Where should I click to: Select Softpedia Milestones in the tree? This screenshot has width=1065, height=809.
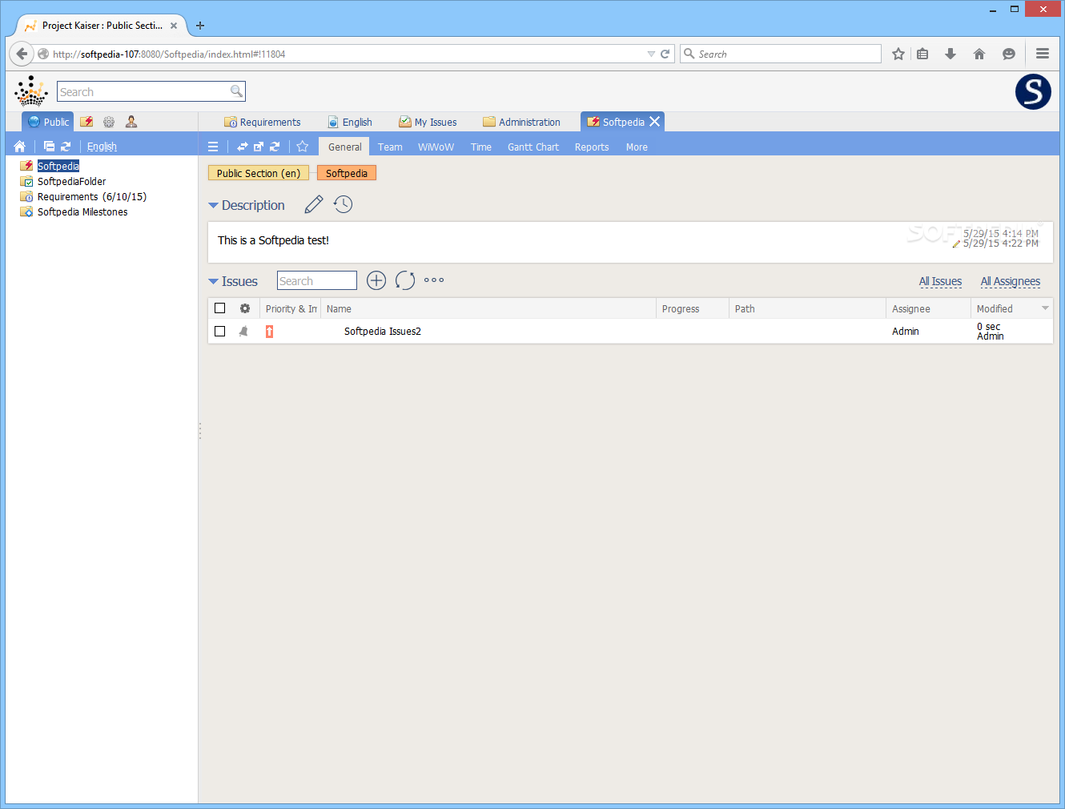tap(82, 211)
